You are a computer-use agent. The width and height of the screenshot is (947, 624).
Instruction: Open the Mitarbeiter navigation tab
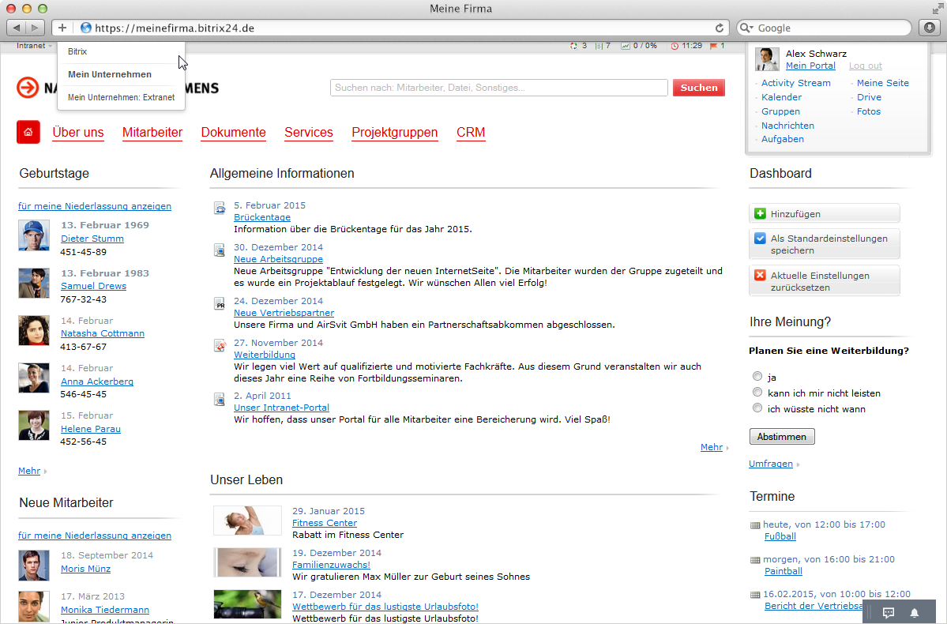tap(152, 132)
